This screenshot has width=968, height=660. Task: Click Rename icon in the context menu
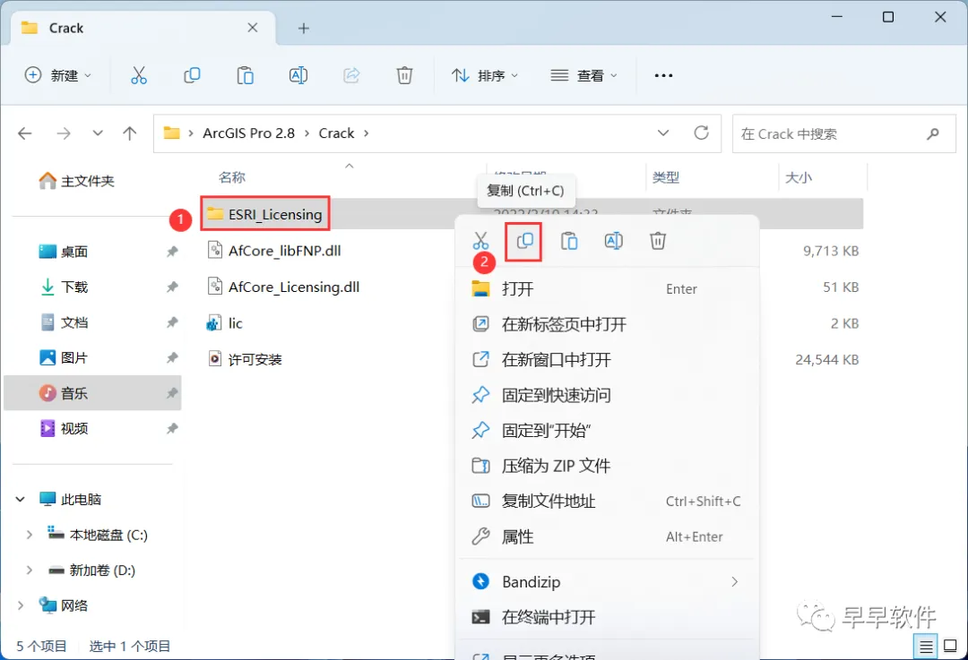tap(614, 241)
